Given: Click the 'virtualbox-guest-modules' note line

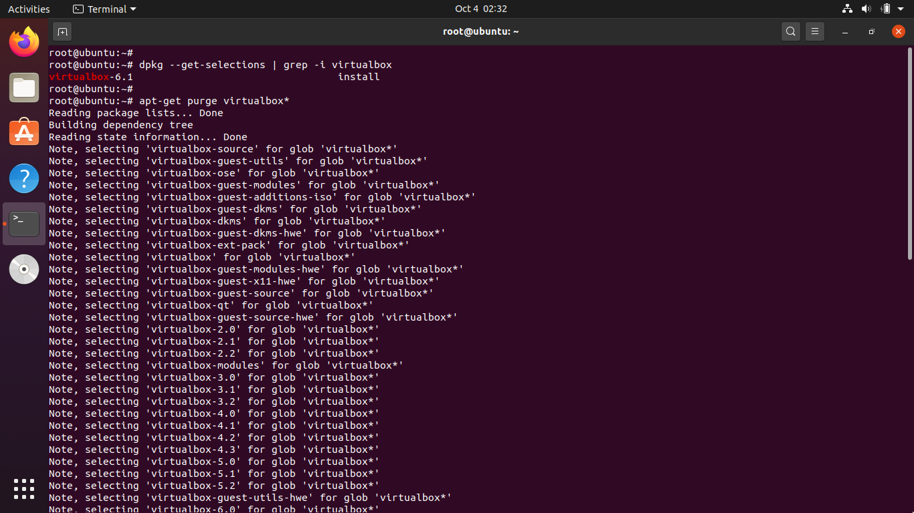Looking at the screenshot, I should coord(244,185).
